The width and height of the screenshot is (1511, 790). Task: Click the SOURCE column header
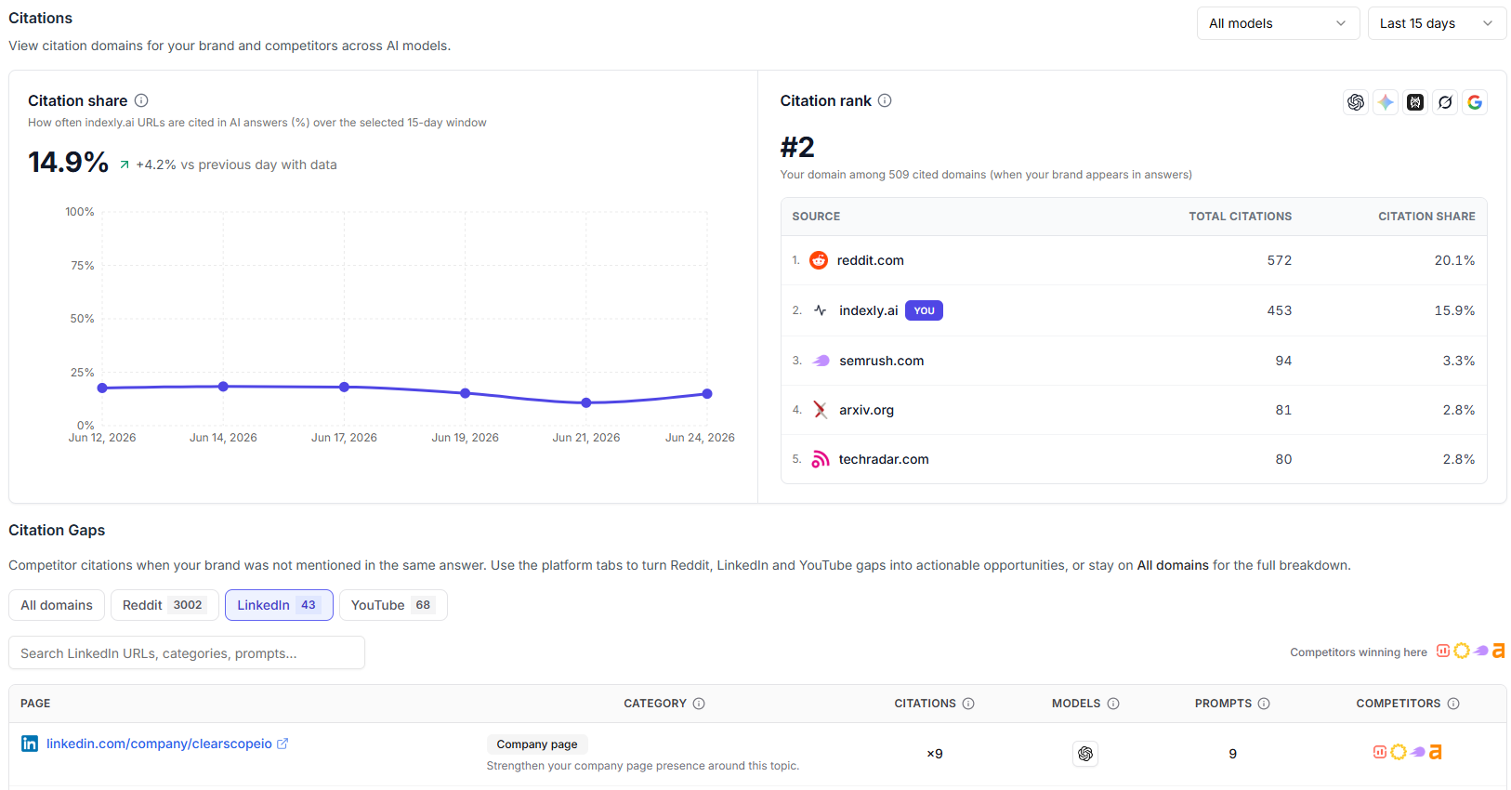[816, 217]
